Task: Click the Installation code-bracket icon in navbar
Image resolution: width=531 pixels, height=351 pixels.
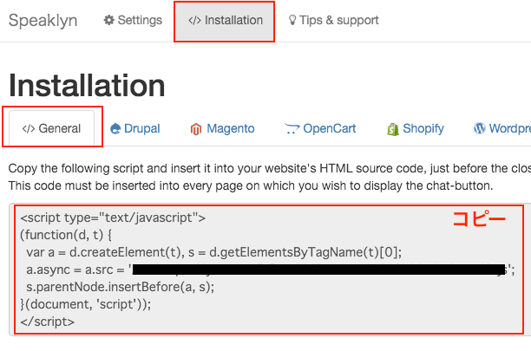Action: (194, 21)
